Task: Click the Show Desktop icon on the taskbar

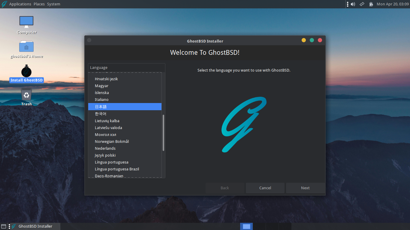Action: coord(4,226)
